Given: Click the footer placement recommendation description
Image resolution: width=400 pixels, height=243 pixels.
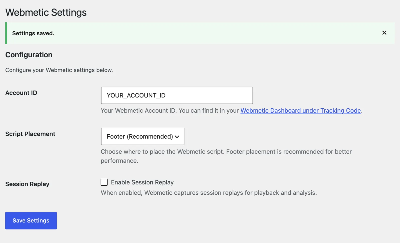Looking at the screenshot, I should pyautogui.click(x=226, y=156).
